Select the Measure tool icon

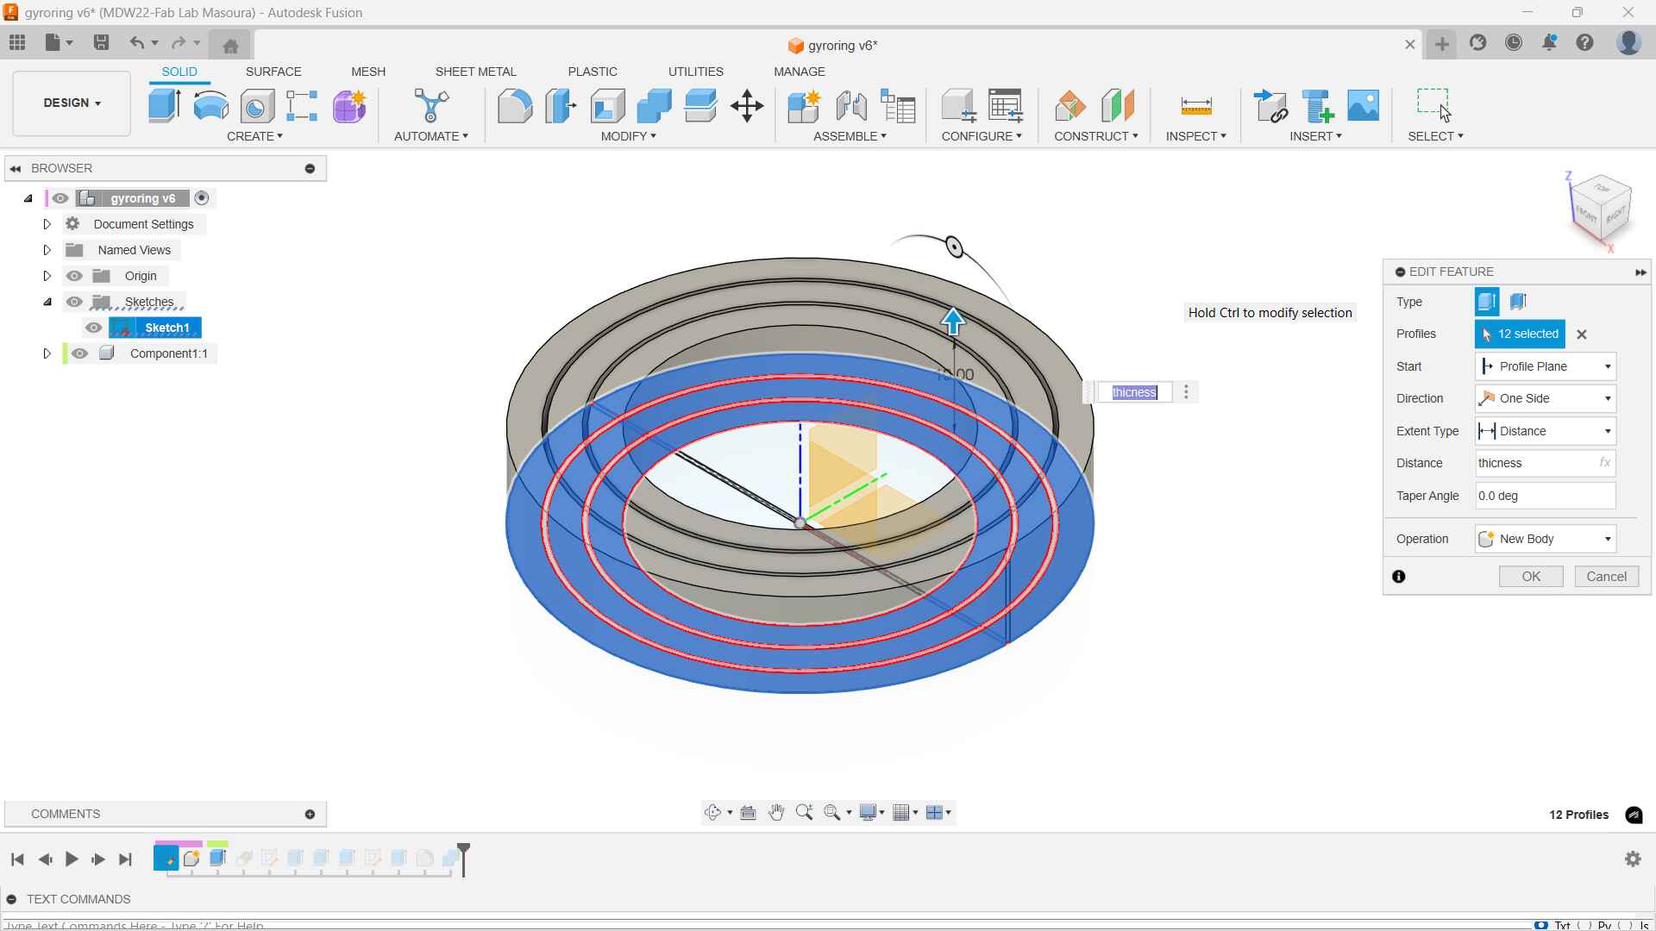tap(1196, 106)
